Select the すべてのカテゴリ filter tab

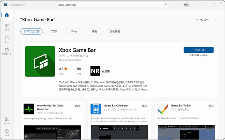point(32,31)
